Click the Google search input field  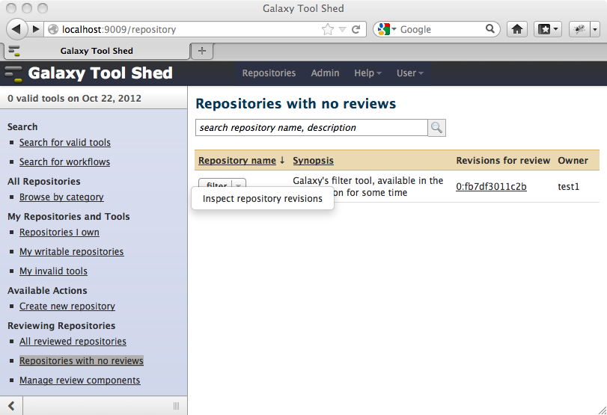click(x=441, y=29)
